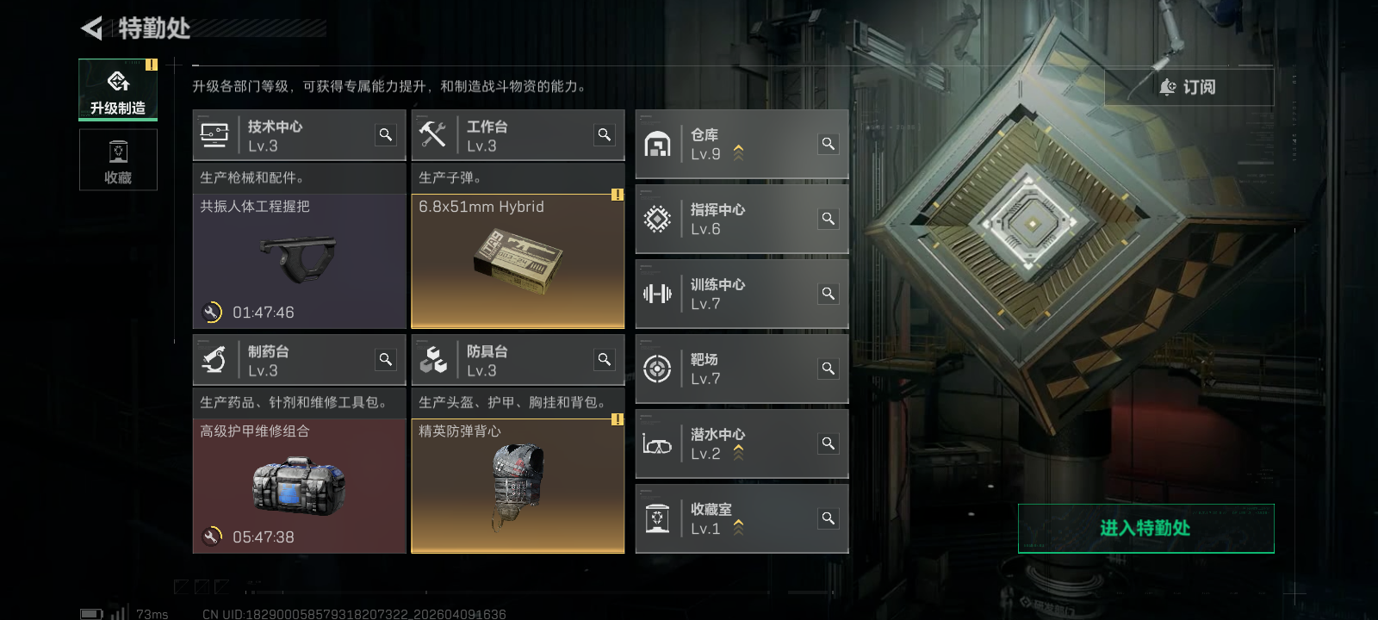Open the 升级制造 tab
This screenshot has width=1378, height=620.
118,90
